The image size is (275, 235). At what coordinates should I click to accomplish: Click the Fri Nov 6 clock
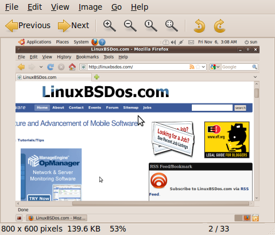[218, 42]
